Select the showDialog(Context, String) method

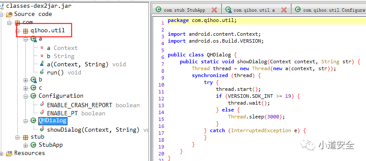pos(93,130)
